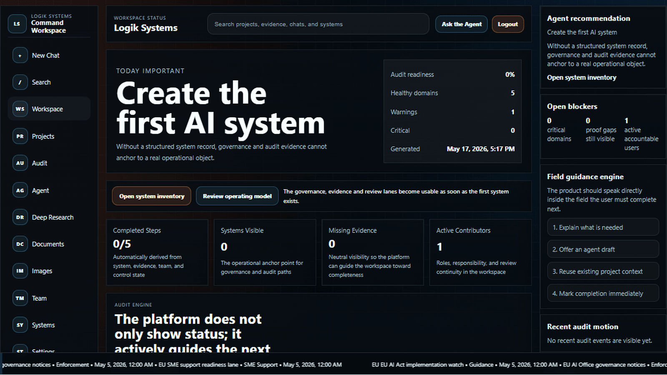Click the PR badge icon

[20, 136]
